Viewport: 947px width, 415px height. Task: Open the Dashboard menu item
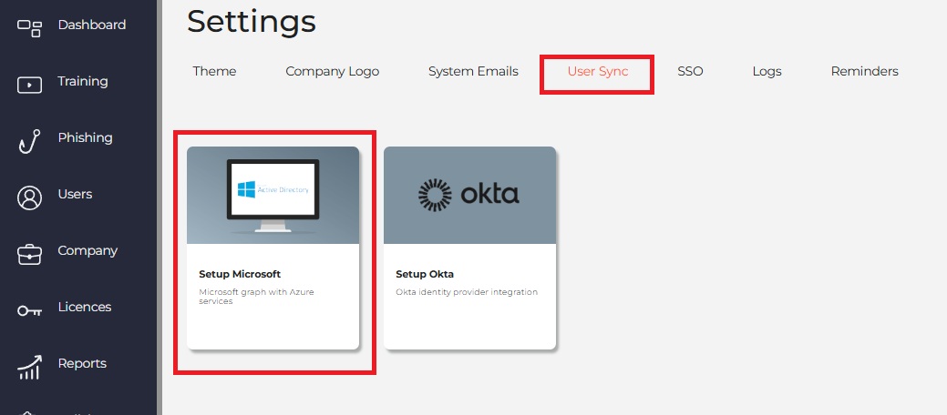point(92,25)
